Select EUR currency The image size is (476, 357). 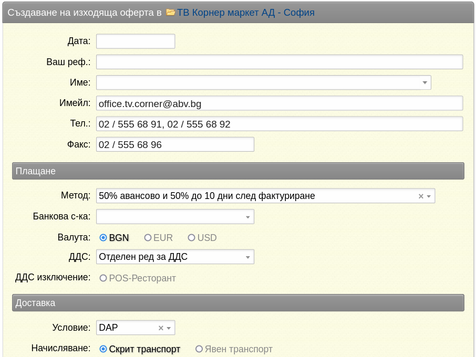[148, 238]
